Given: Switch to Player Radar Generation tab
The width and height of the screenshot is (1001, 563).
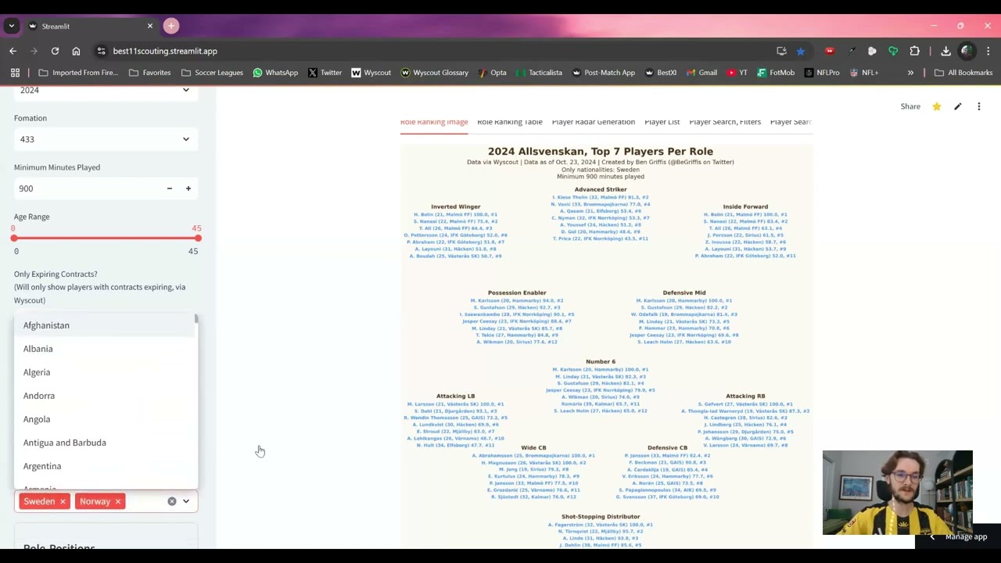Looking at the screenshot, I should 594,122.
